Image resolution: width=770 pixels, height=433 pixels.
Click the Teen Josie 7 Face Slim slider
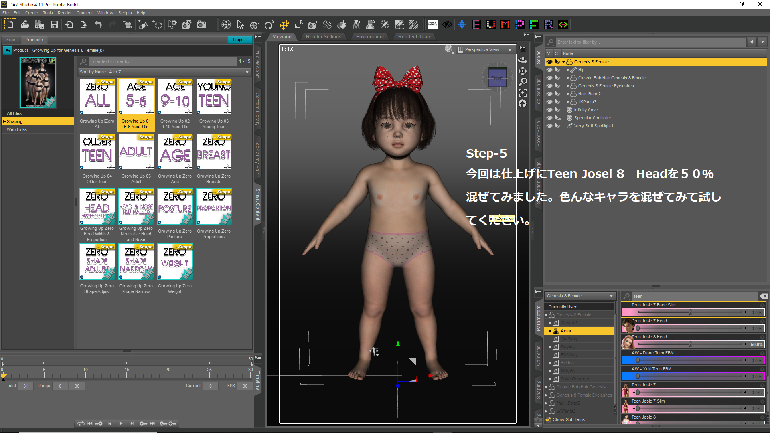pyautogui.click(x=690, y=312)
